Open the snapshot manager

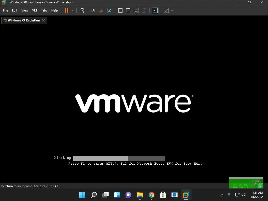pyautogui.click(x=109, y=10)
